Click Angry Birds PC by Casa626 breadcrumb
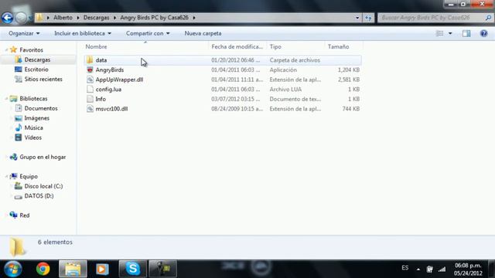This screenshot has width=495, height=278. (x=155, y=18)
